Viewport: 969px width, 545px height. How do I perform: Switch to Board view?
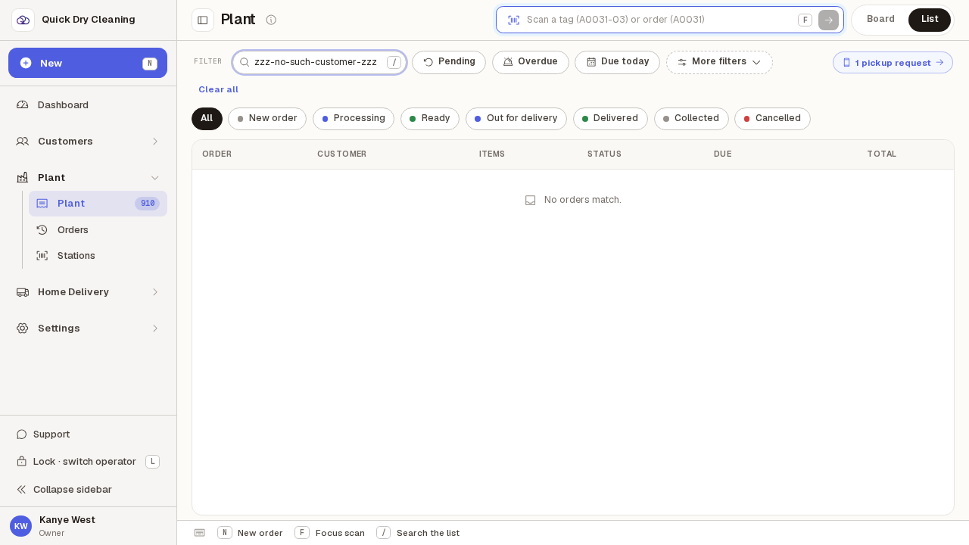880,20
